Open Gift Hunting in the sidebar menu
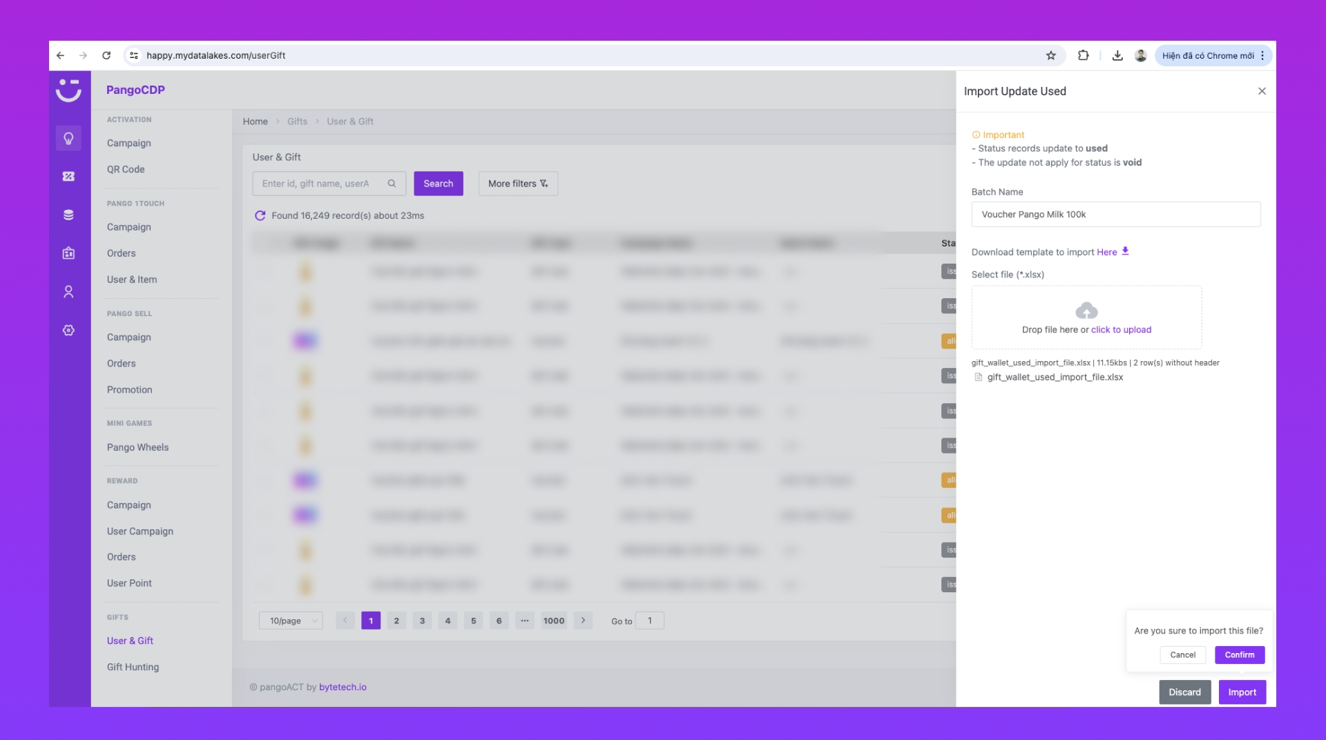The width and height of the screenshot is (1326, 740). point(133,667)
